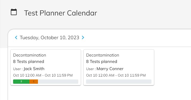Click user name Jack Smith
Image resolution: width=191 pixels, height=100 pixels.
point(34,69)
